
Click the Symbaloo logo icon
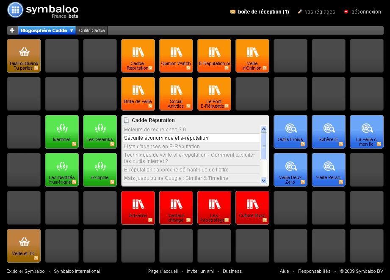15,10
